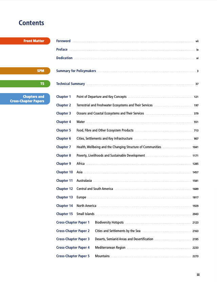The height and width of the screenshot is (282, 217).
Task: Navigate to Chapter 13 Europe
Action: tap(81, 197)
